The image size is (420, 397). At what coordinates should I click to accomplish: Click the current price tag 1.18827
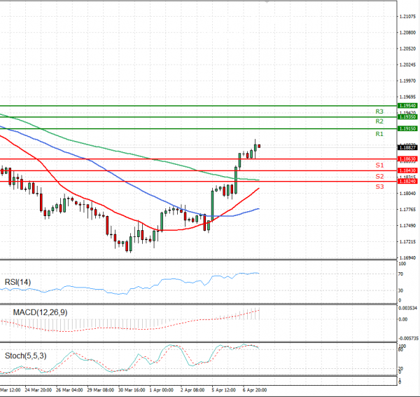click(407, 148)
